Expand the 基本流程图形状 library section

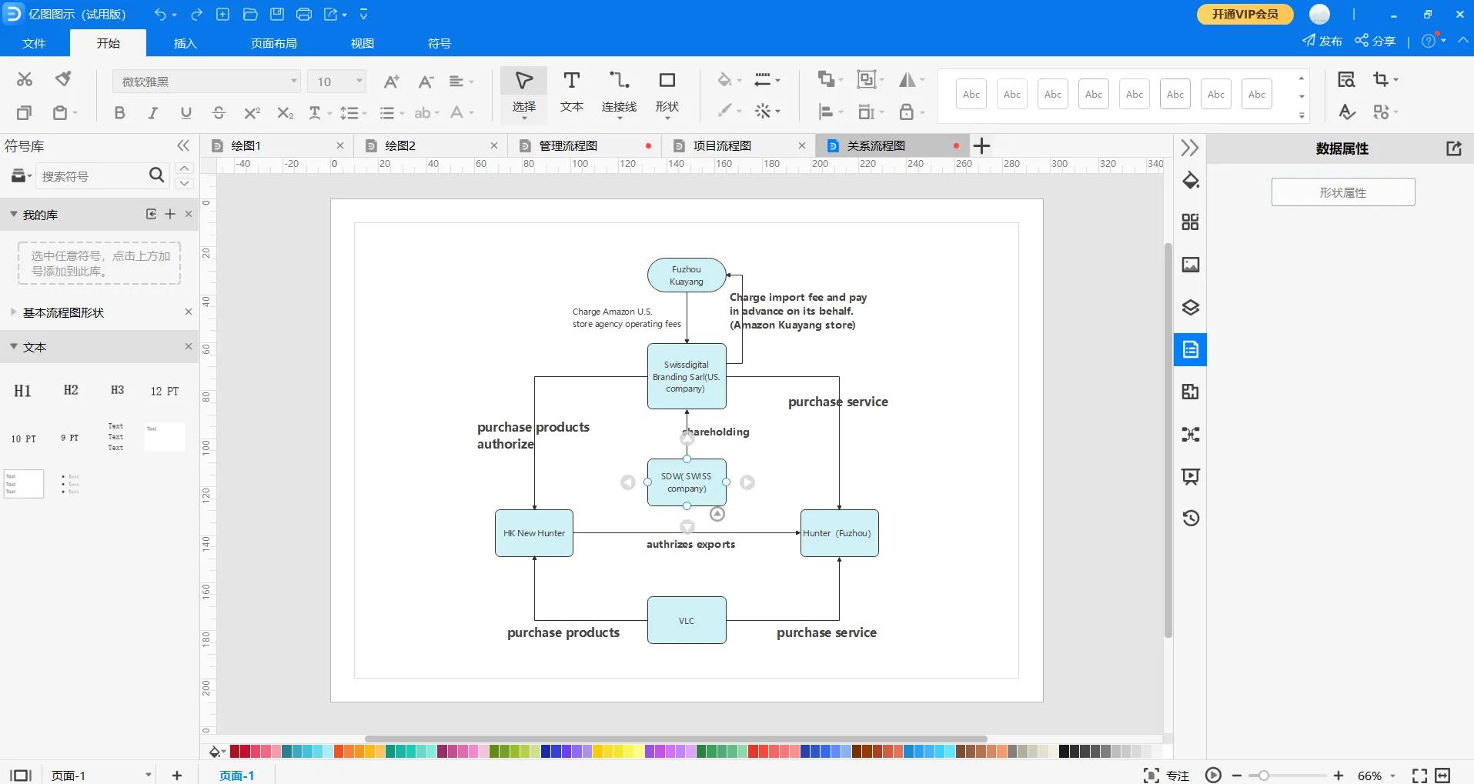63,312
